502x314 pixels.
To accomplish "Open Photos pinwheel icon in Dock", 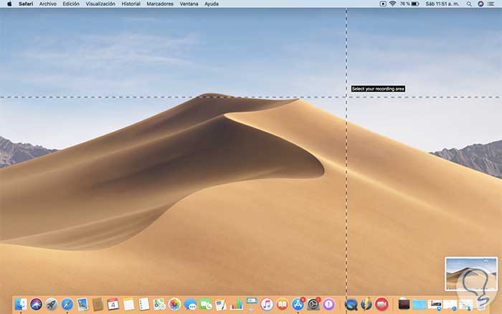I will pos(174,304).
